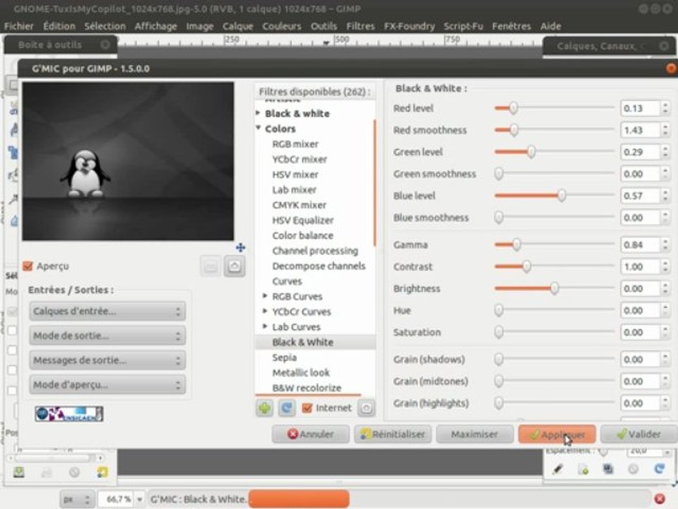Image resolution: width=678 pixels, height=509 pixels.
Task: Close the G'MIC dialog with orange button
Action: coord(671,69)
